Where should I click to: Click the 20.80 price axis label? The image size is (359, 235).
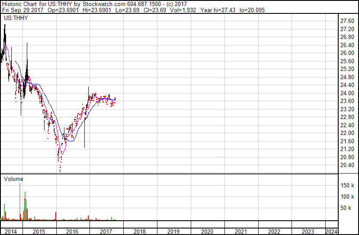coord(347,157)
